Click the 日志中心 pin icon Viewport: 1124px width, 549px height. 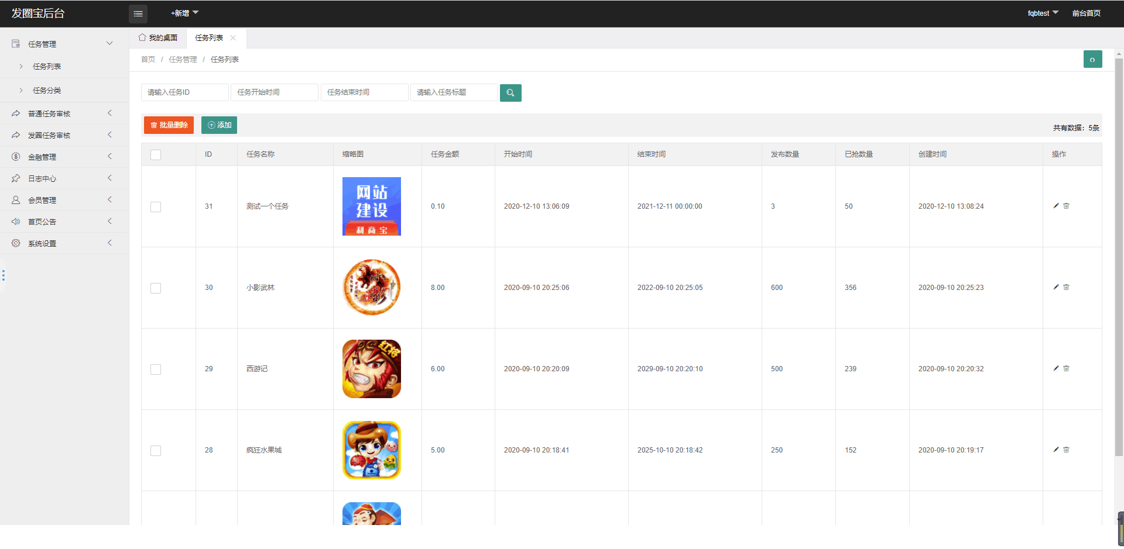(16, 178)
